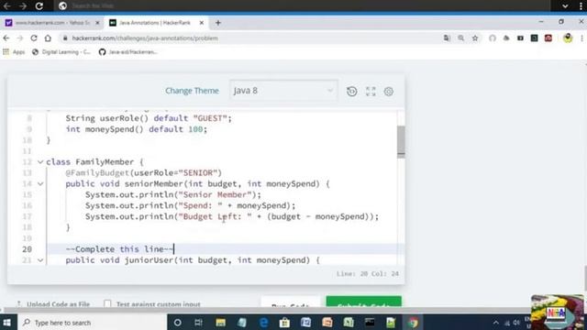Screen dimensions: 587x330
Task: Click the 'int moneySpend() default 100' line
Action: tap(137, 129)
